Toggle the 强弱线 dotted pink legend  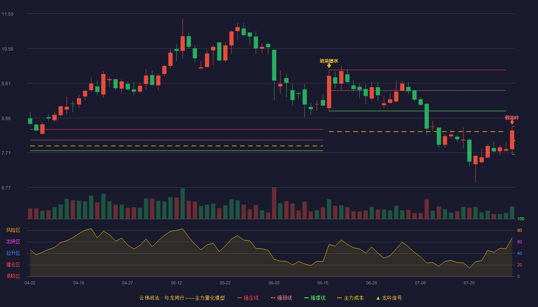pos(281,298)
